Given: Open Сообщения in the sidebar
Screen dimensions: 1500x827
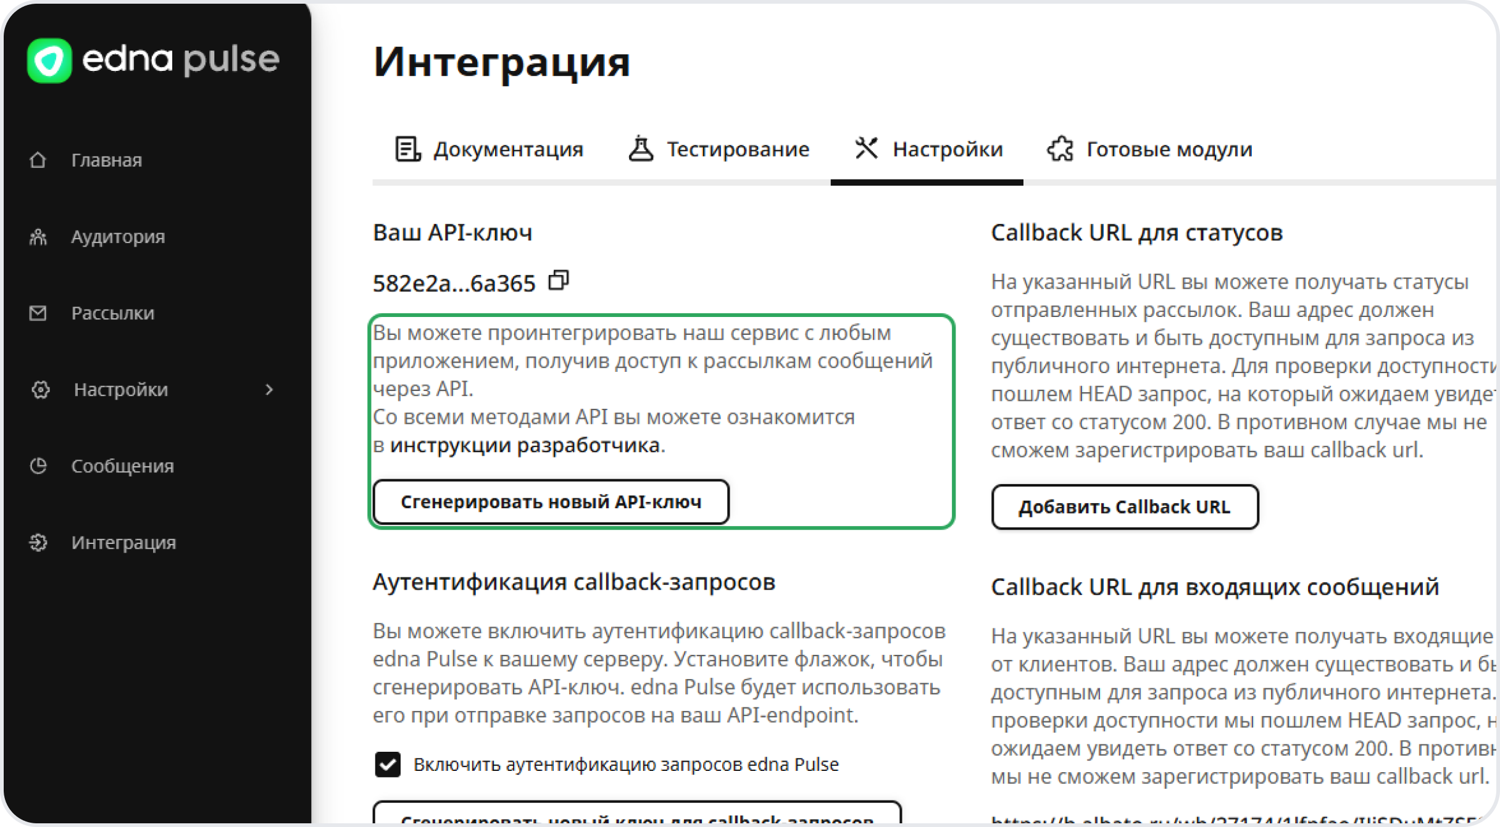Looking at the screenshot, I should 122,466.
